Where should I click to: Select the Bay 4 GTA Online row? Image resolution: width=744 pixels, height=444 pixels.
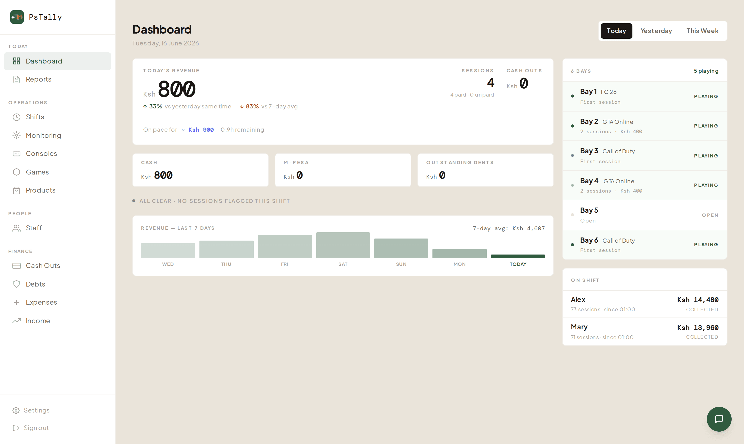pyautogui.click(x=645, y=185)
